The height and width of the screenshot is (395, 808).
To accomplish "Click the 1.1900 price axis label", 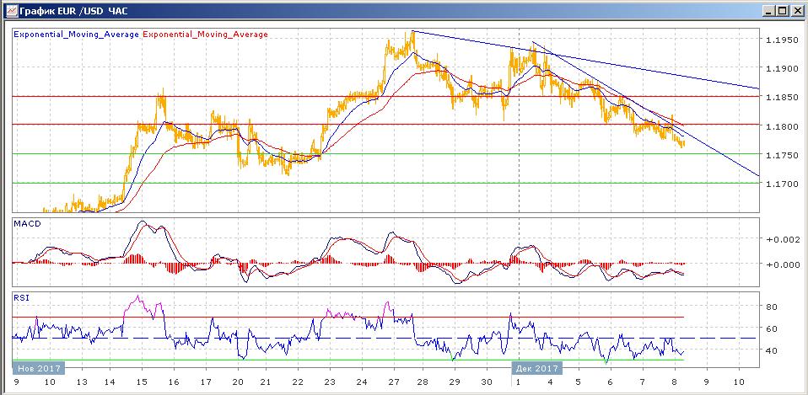I will 781,68.
